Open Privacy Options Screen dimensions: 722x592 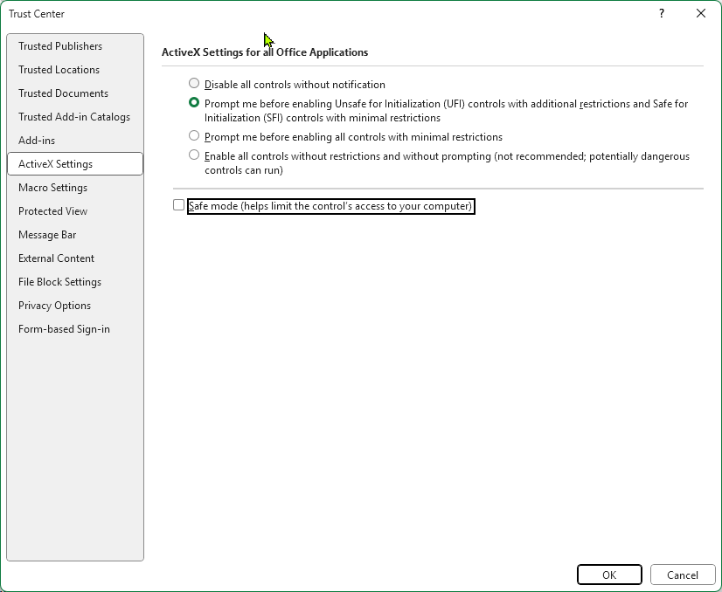tap(53, 305)
